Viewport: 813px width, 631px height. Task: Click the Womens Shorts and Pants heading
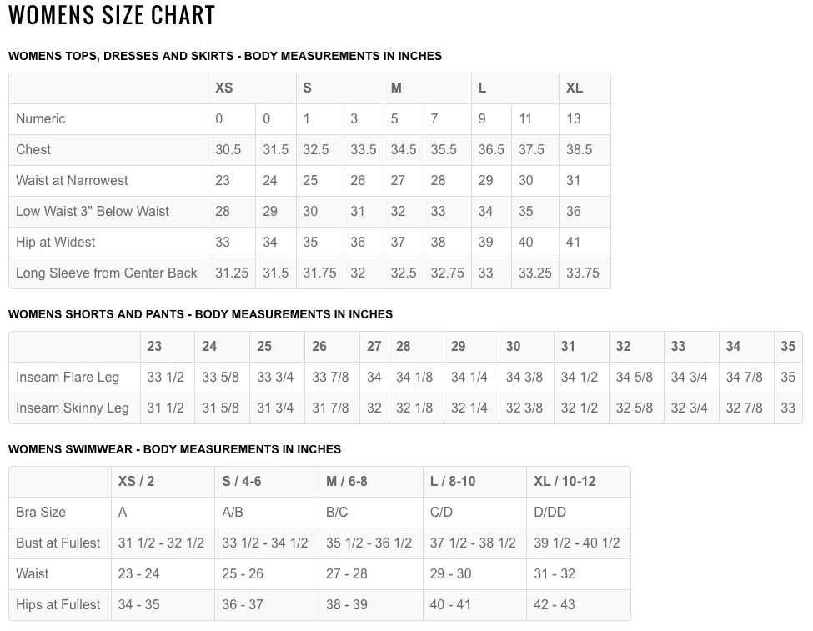tap(200, 314)
